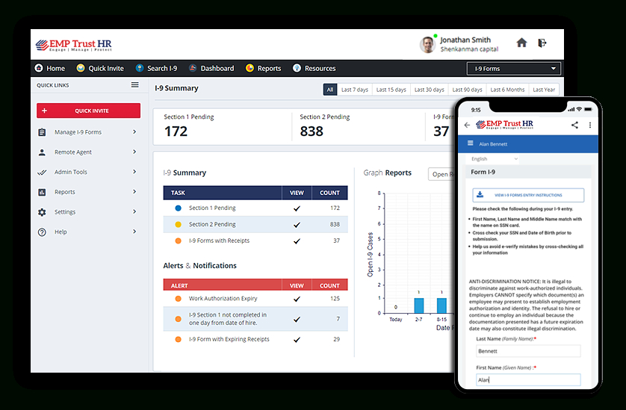Screen dimensions: 626x410
Task: Click the 2-7 bar in the graph
Action: [x=419, y=305]
